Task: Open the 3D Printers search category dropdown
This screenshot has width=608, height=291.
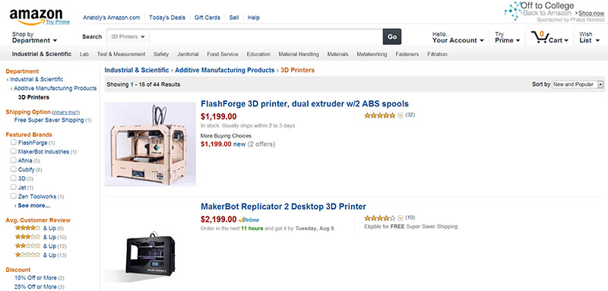Action: pyautogui.click(x=128, y=36)
